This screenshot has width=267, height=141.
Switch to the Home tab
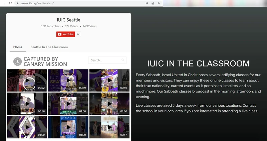point(18,47)
